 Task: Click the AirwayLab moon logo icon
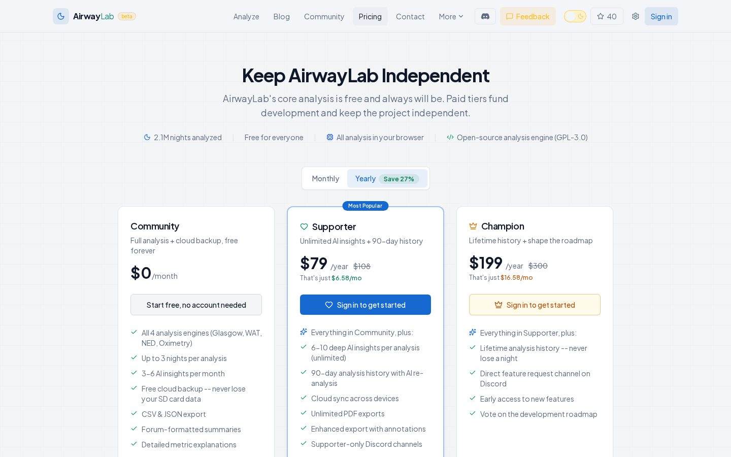61,16
